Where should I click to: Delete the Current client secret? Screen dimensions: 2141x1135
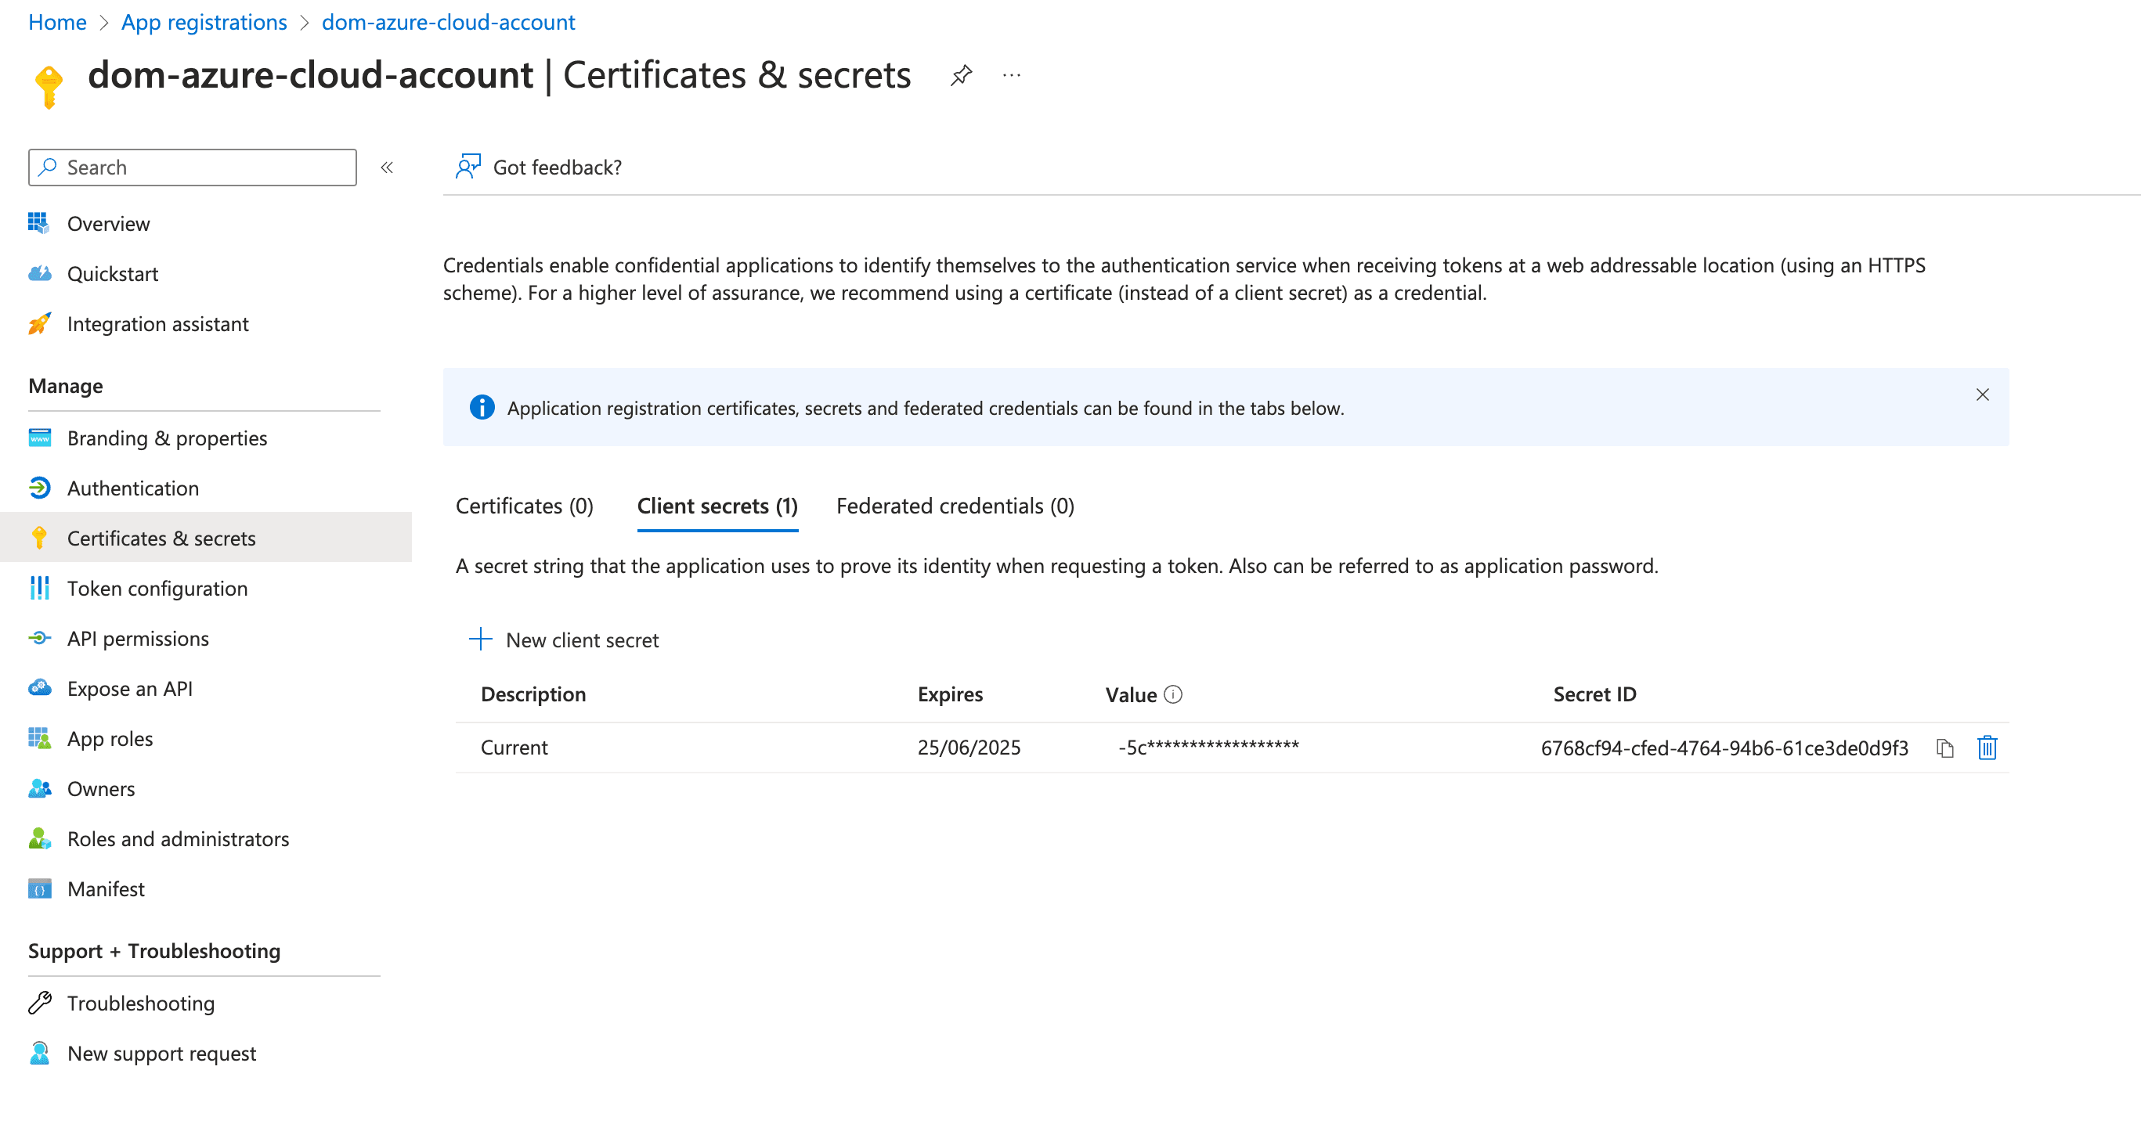[x=1987, y=748]
